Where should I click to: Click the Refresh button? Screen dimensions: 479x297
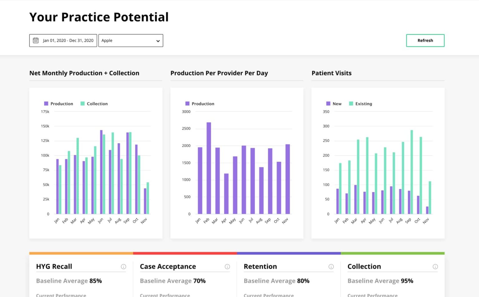pos(425,41)
